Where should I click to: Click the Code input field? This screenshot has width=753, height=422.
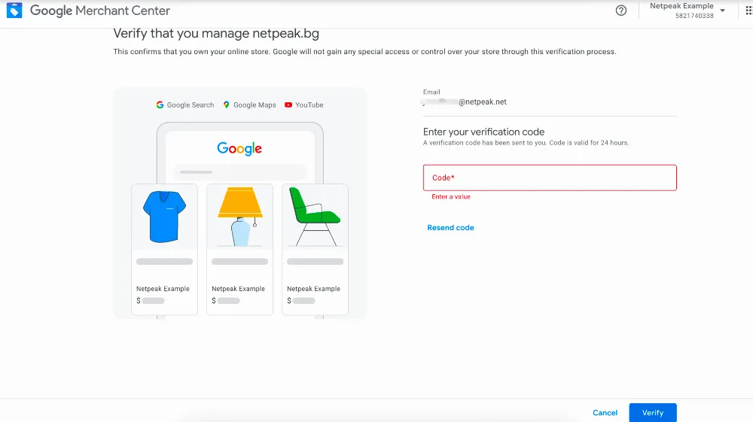point(550,178)
